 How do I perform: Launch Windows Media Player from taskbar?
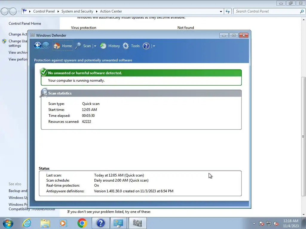[x=63, y=223]
